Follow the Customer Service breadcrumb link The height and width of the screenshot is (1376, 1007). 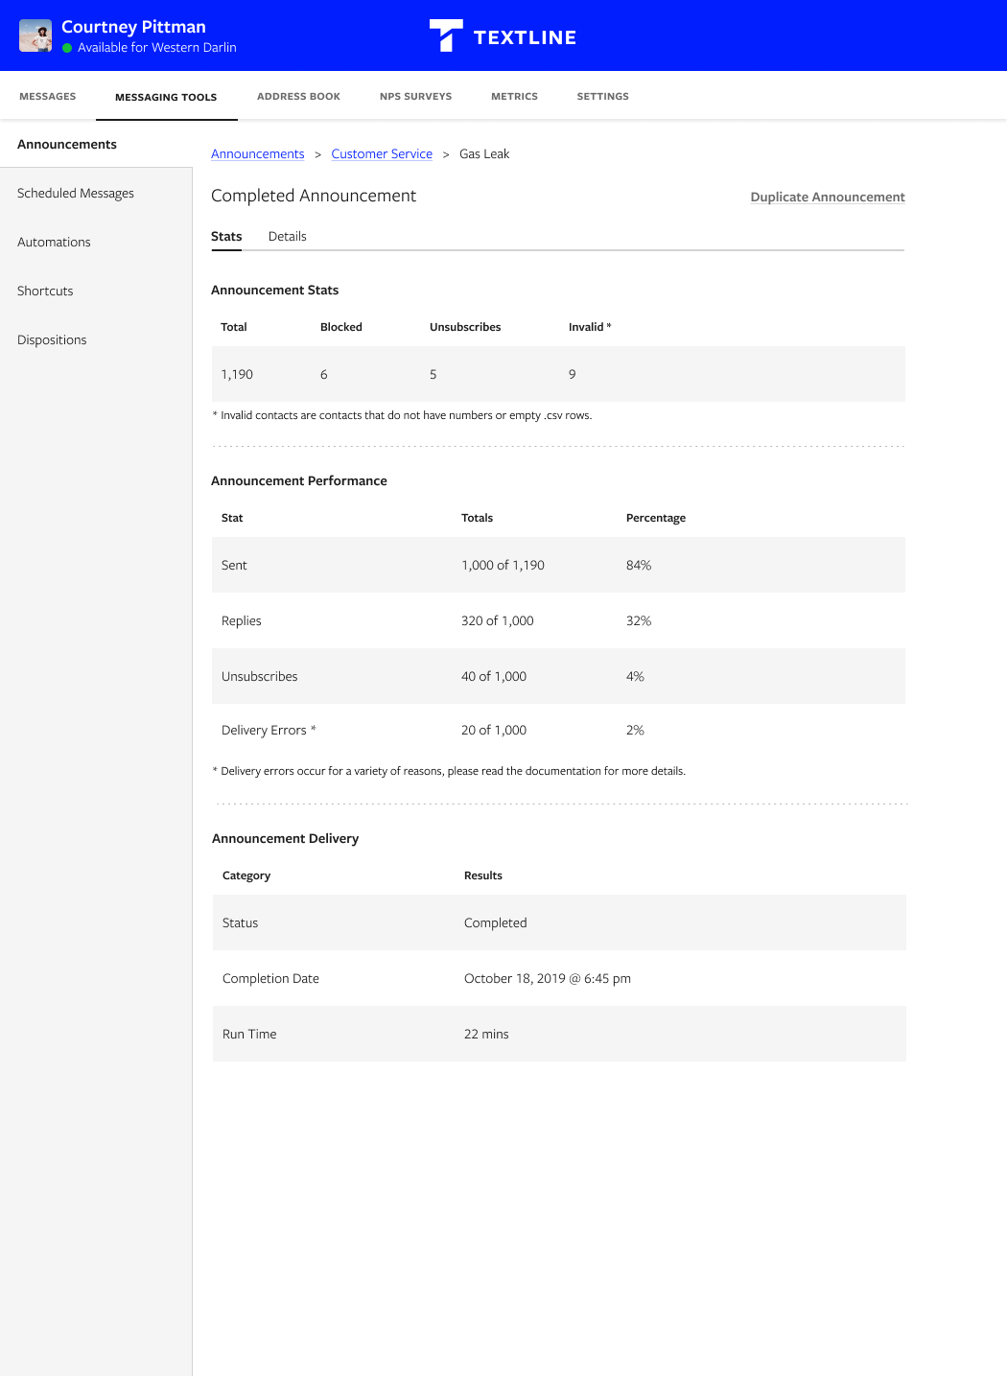pyautogui.click(x=382, y=153)
